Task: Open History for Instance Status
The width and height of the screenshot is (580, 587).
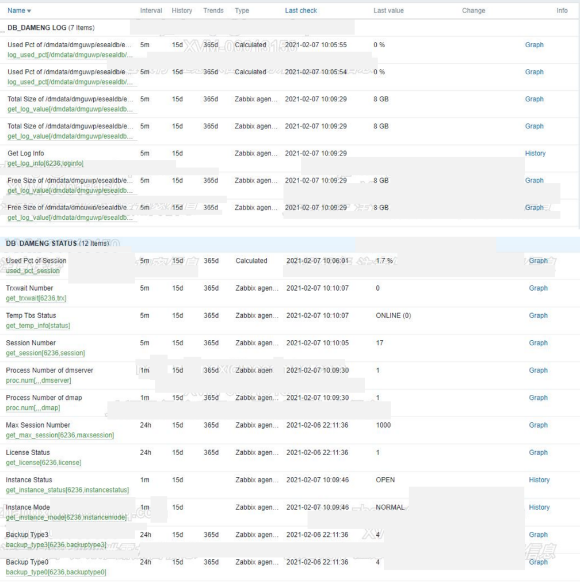Action: (539, 480)
